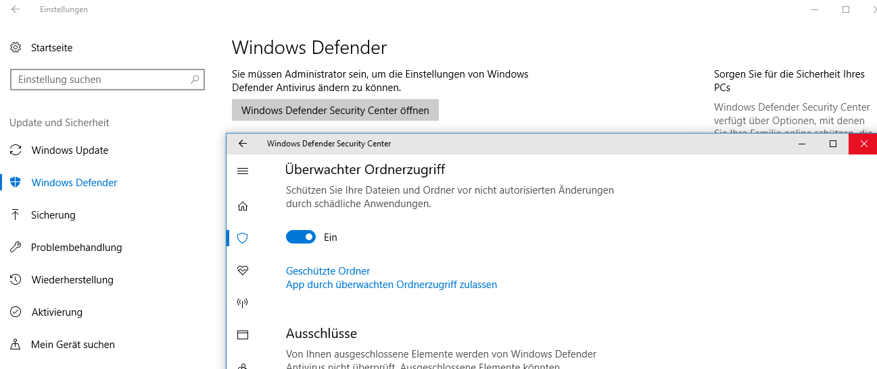Click Problembehandlung wrench icon

point(16,248)
